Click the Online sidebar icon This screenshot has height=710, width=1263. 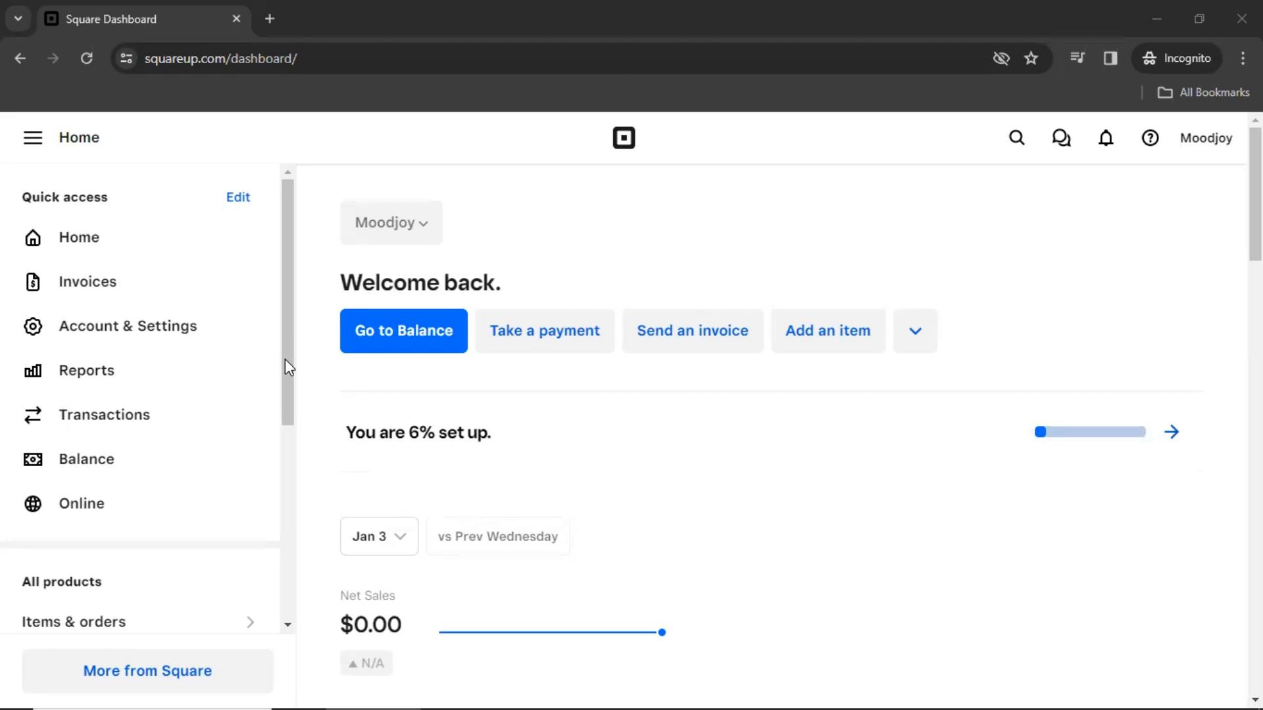34,503
